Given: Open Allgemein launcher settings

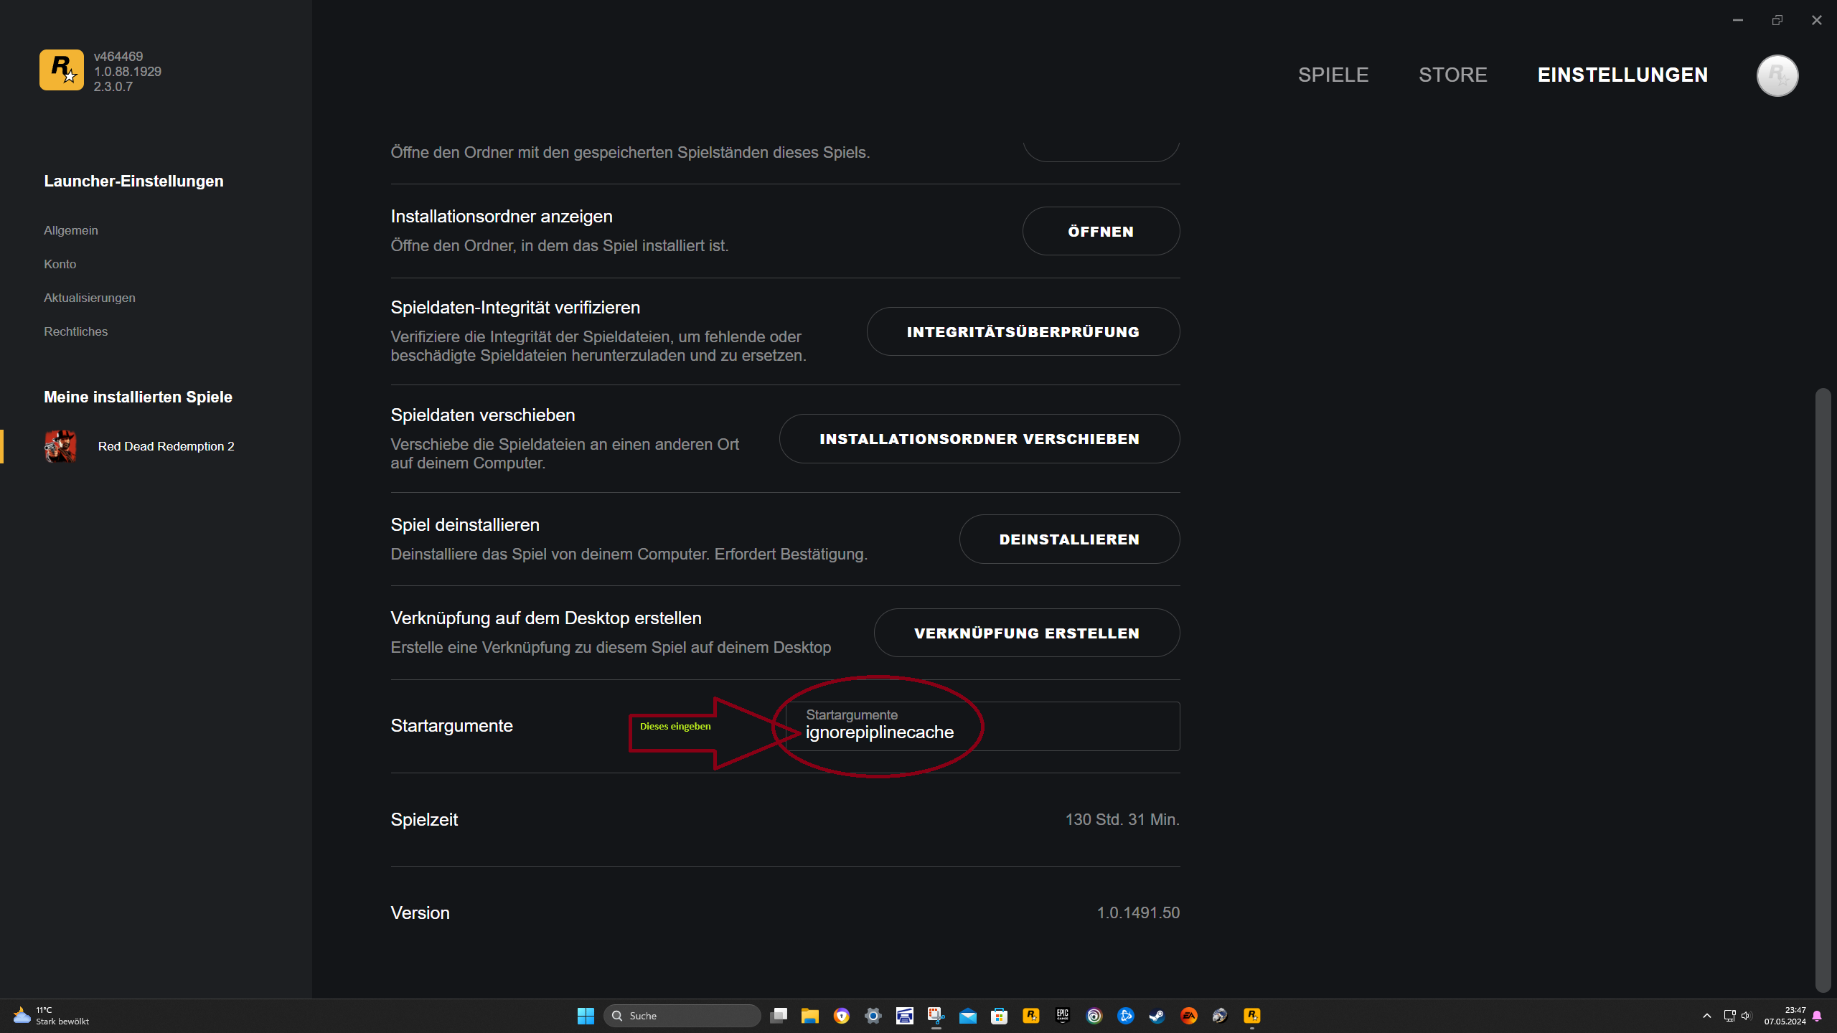Looking at the screenshot, I should click(x=71, y=230).
